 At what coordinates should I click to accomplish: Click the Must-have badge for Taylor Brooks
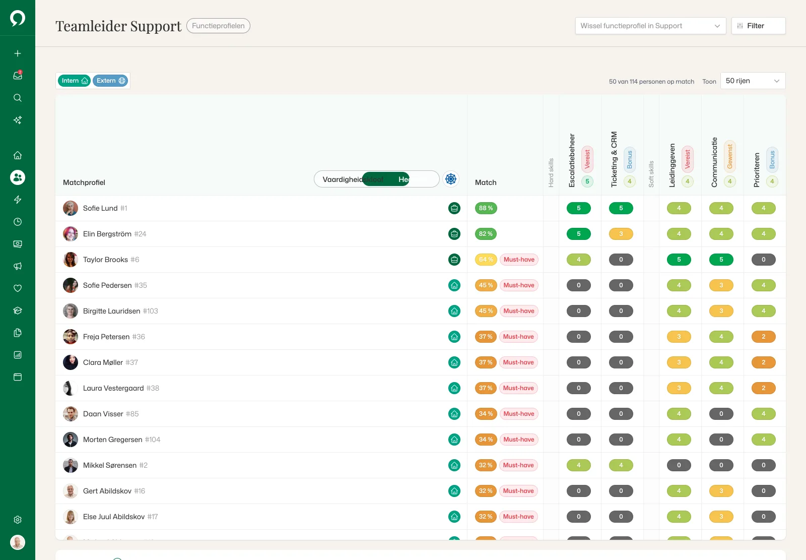[x=519, y=260]
